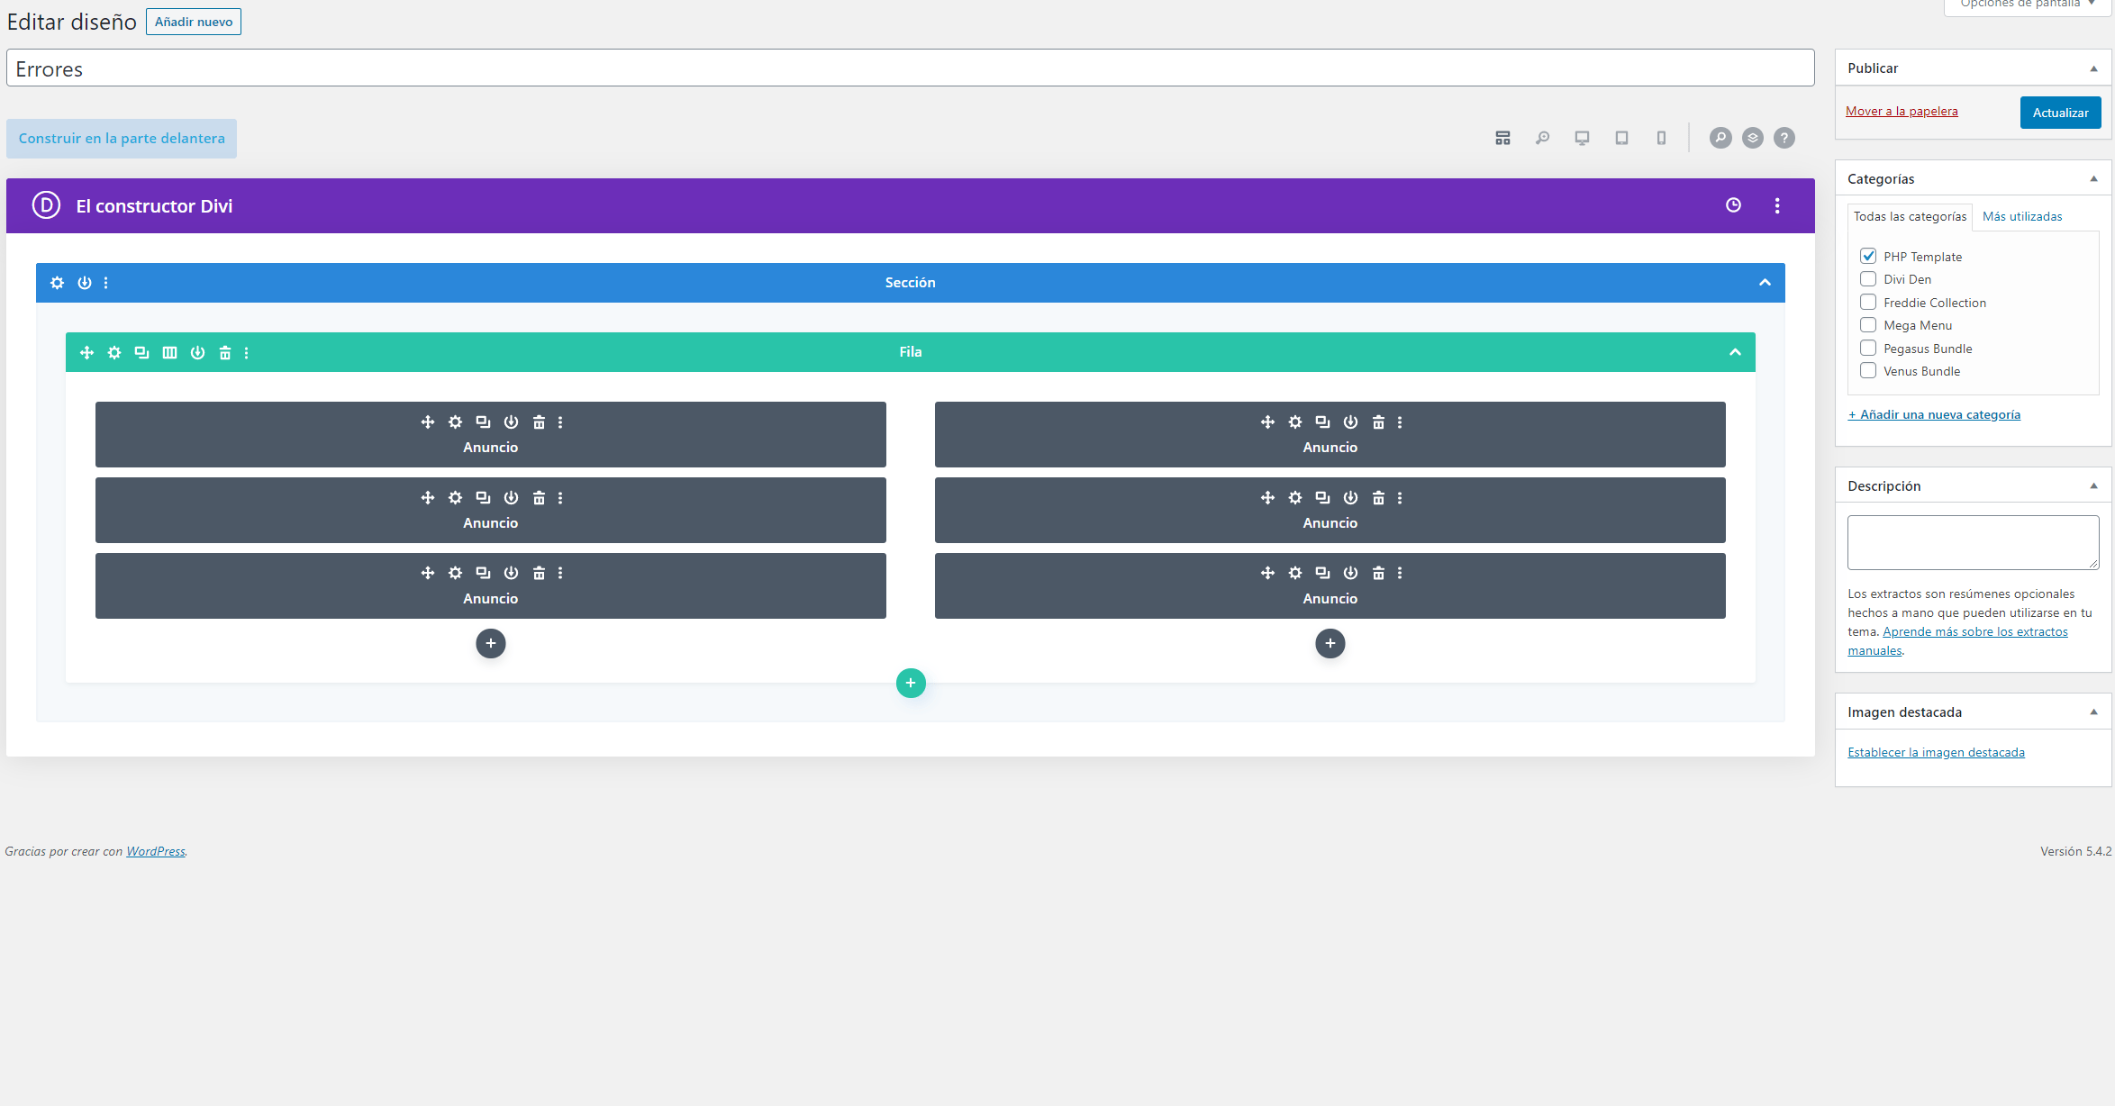Open Sección more options dots
Screen dimensions: 2115x1106
pos(105,283)
